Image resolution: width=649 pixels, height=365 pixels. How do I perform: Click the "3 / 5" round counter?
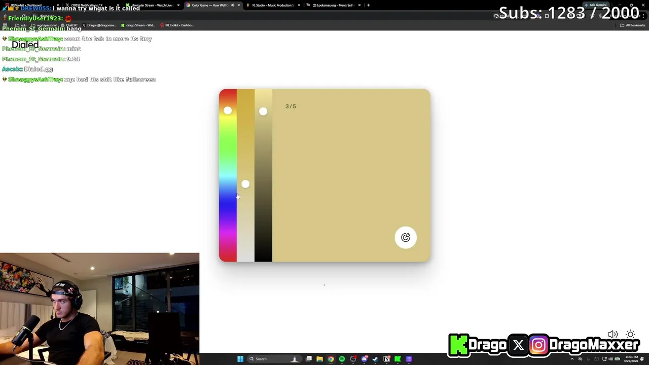point(291,106)
